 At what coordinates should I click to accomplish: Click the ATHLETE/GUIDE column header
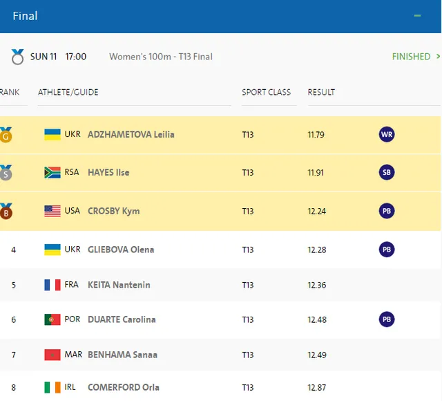(x=68, y=92)
